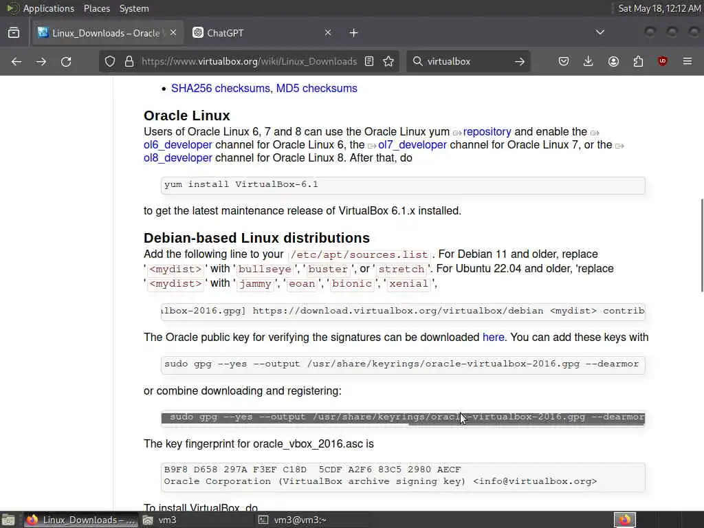704x528 pixels.
Task: Click the xenial inline code word
Action: tap(408, 284)
